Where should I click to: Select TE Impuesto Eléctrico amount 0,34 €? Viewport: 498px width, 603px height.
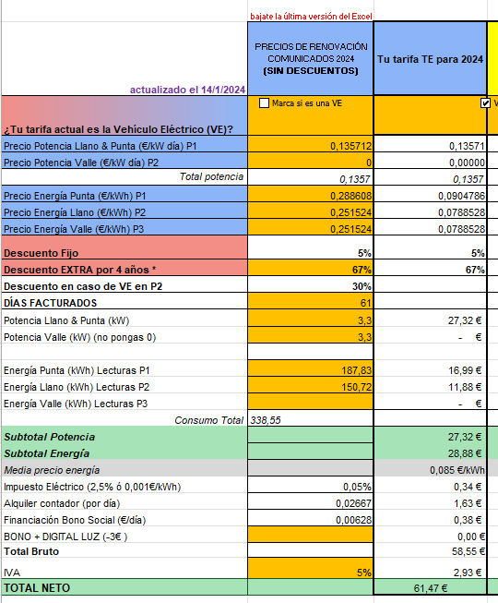(431, 487)
